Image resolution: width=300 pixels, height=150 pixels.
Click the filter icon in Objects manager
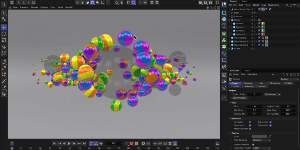[x=294, y=5]
